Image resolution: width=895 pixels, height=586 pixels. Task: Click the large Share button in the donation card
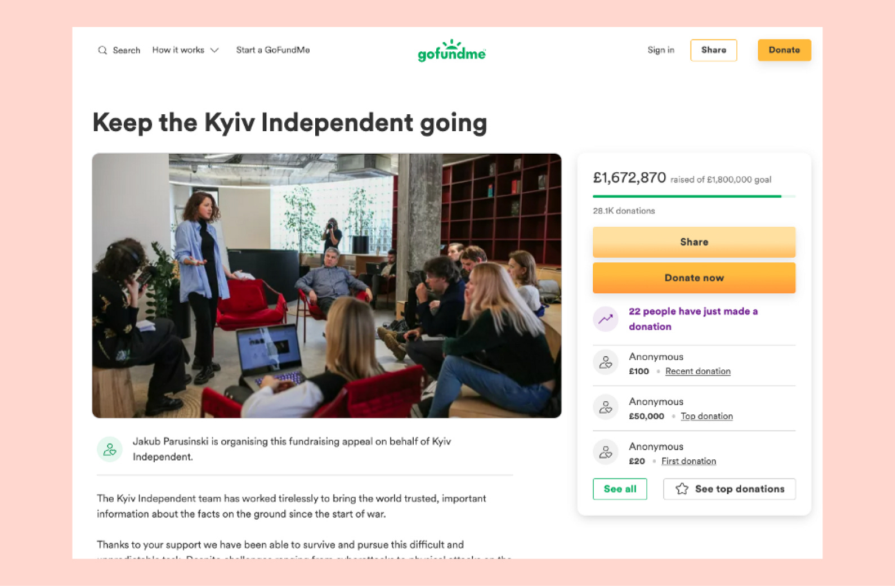tap(694, 242)
